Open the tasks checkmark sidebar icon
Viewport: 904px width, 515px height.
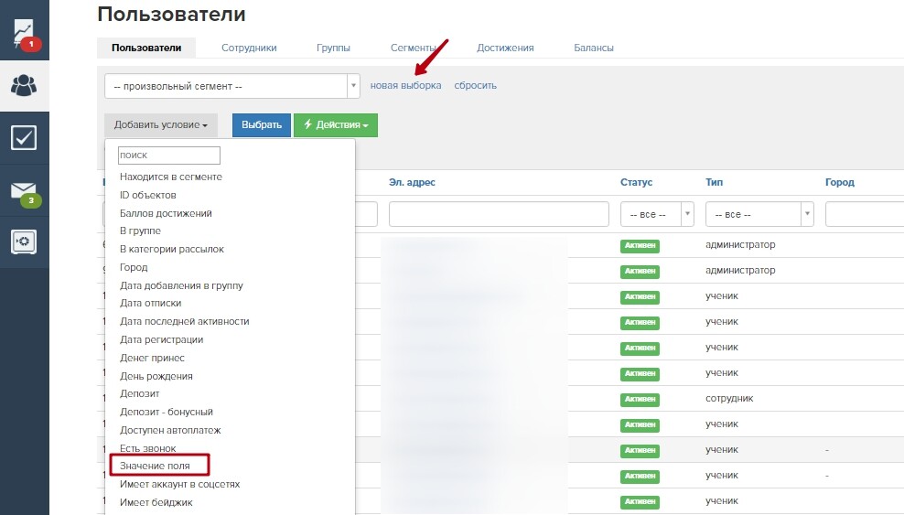click(x=24, y=138)
